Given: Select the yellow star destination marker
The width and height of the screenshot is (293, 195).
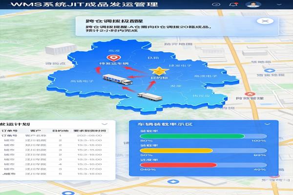Looking at the screenshot, I should 159,71.
